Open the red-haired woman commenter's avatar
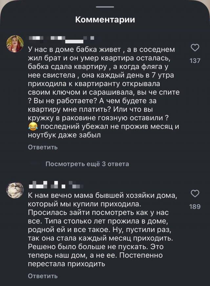 15,43
